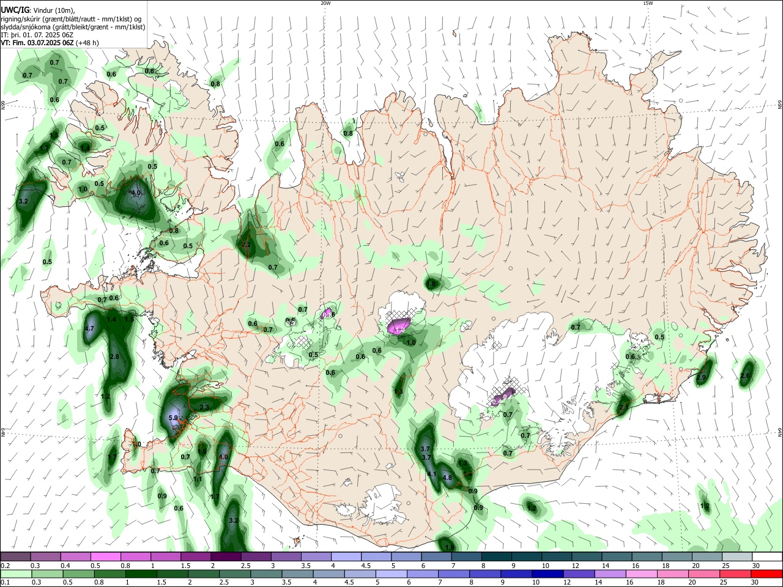Choose the darkest purple swatch labeled 2 in snow scale
The width and height of the screenshot is (783, 587).
click(x=226, y=556)
